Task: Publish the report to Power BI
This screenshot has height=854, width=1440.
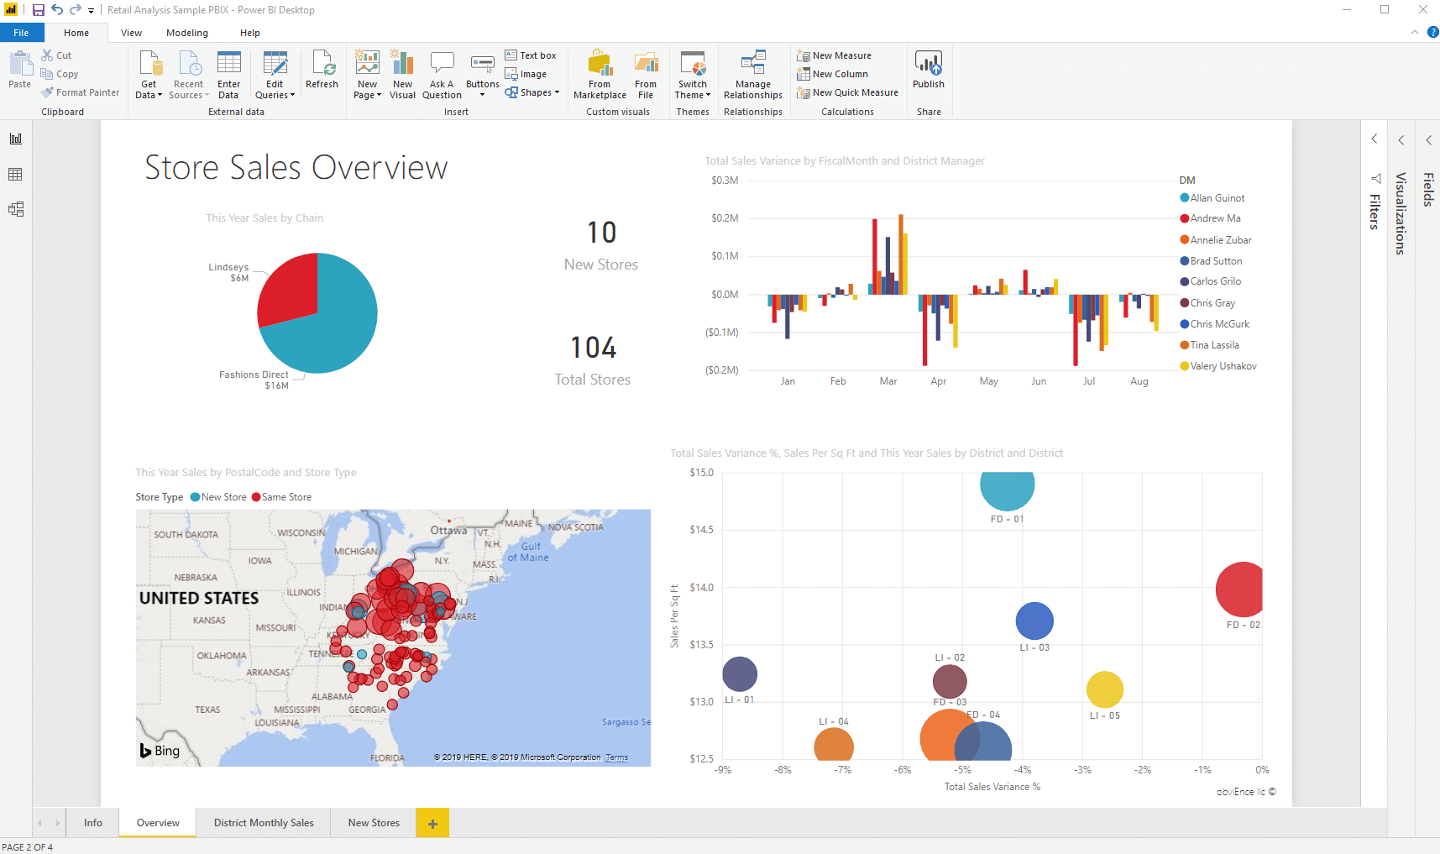Action: click(928, 74)
